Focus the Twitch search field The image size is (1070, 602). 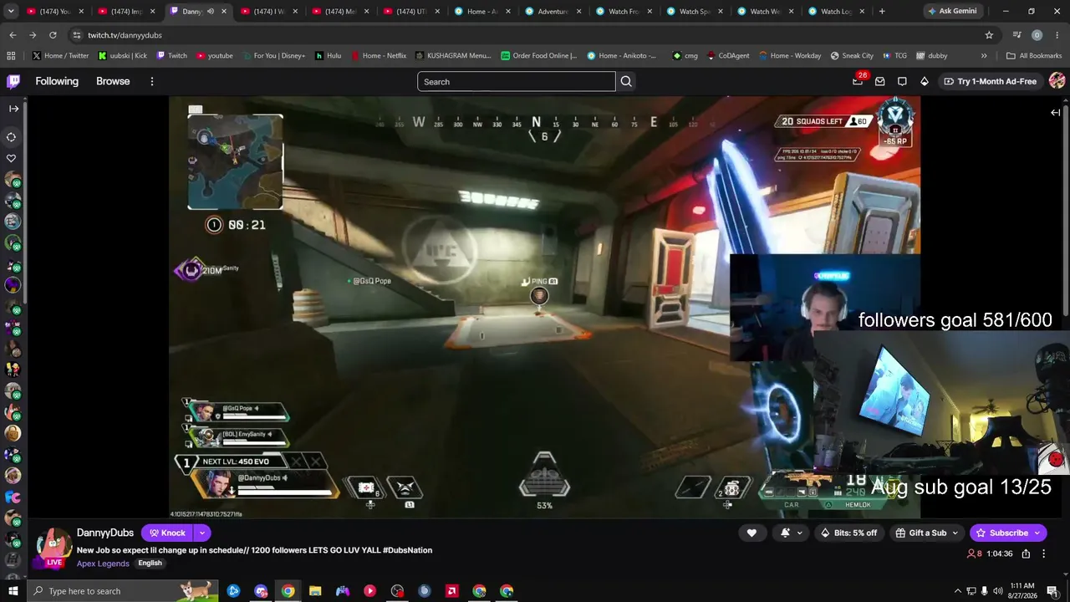click(x=517, y=81)
